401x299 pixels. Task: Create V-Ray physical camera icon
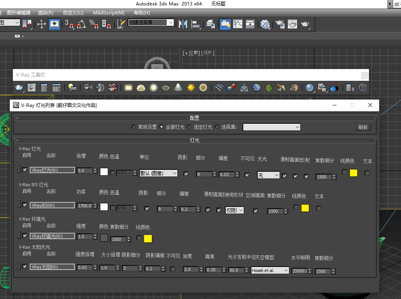click(87, 88)
